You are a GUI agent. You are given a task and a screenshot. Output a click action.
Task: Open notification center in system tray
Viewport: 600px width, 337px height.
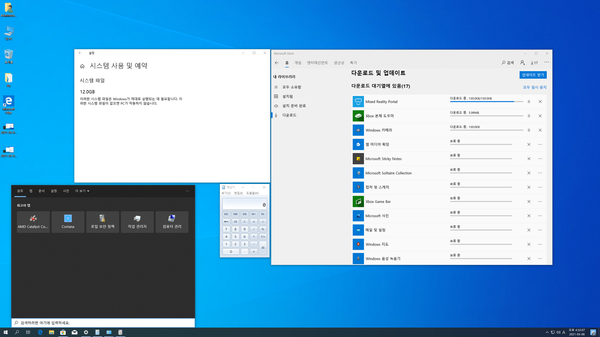593,332
